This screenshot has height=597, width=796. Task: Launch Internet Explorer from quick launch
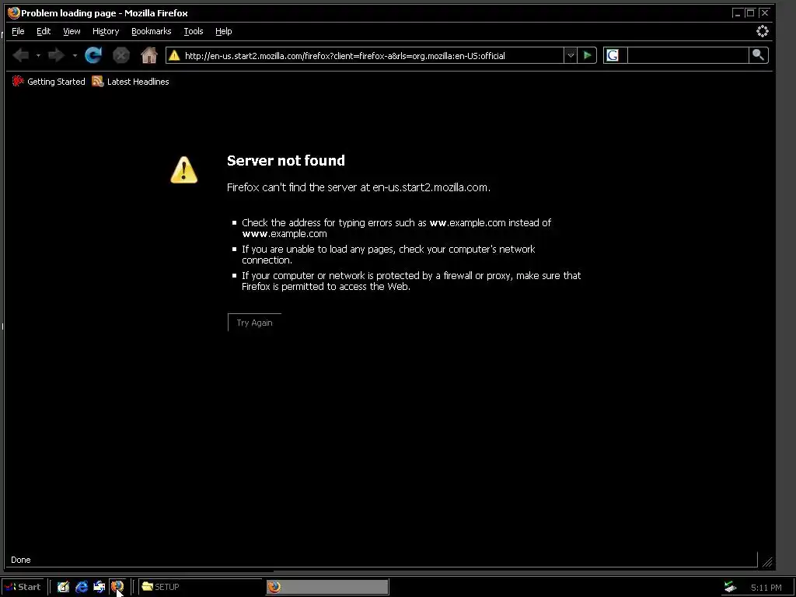pos(81,587)
